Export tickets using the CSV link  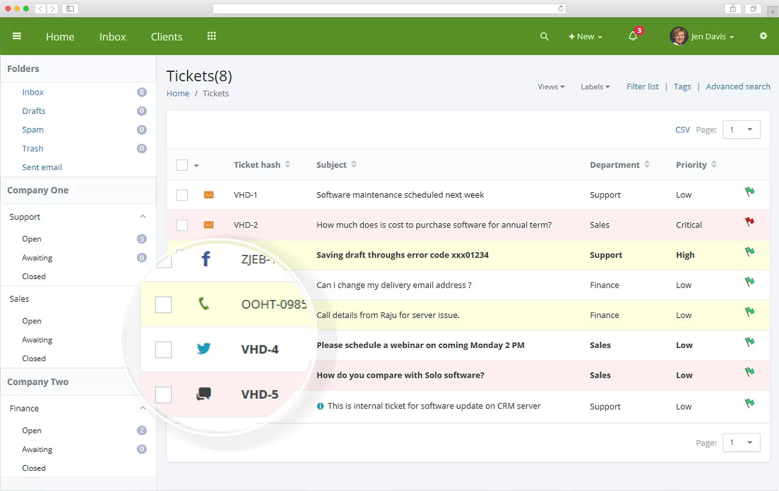tap(683, 129)
